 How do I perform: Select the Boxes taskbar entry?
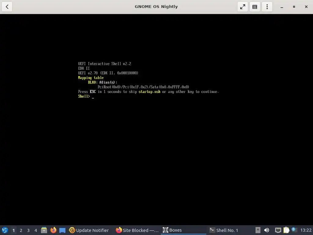(183, 230)
